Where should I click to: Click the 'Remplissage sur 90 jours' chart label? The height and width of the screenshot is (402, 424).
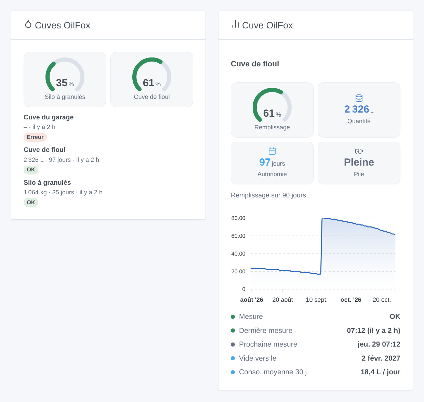tap(268, 195)
